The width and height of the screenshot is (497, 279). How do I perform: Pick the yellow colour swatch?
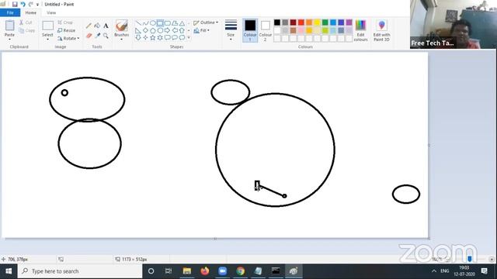tap(317, 22)
